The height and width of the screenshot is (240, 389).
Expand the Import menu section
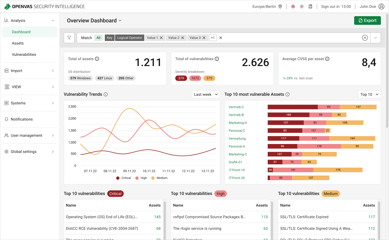coord(53,71)
